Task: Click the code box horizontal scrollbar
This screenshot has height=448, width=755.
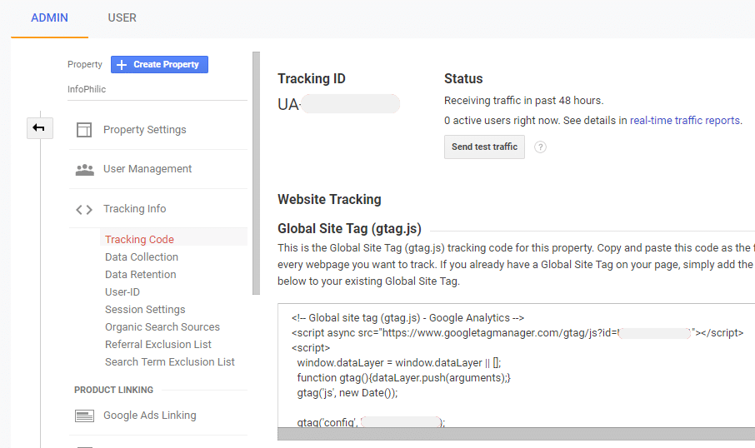Action: pos(516,434)
